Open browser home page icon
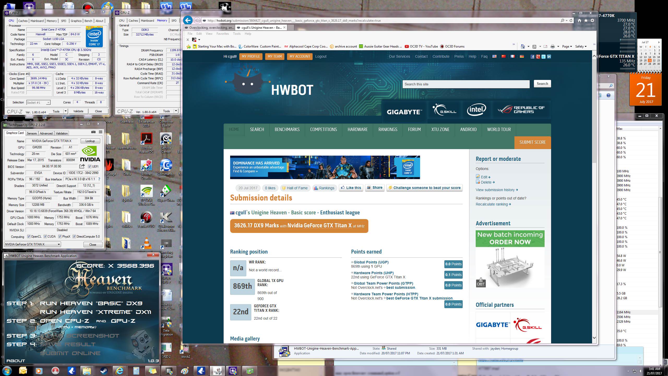Image resolution: width=668 pixels, height=376 pixels. coord(579,20)
